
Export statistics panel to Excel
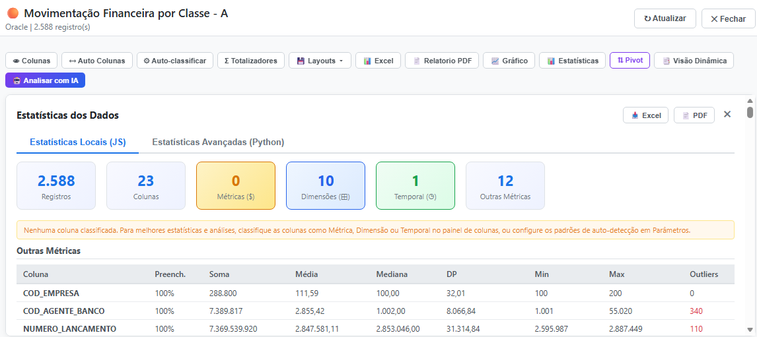pyautogui.click(x=645, y=115)
